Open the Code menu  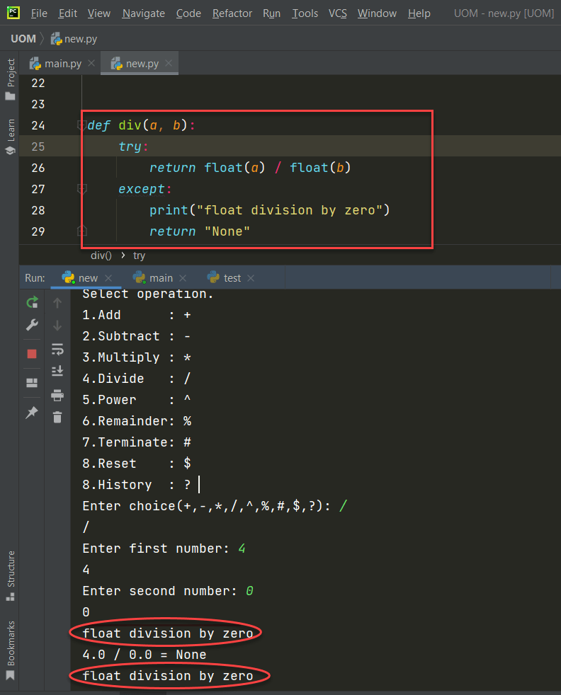click(x=188, y=13)
